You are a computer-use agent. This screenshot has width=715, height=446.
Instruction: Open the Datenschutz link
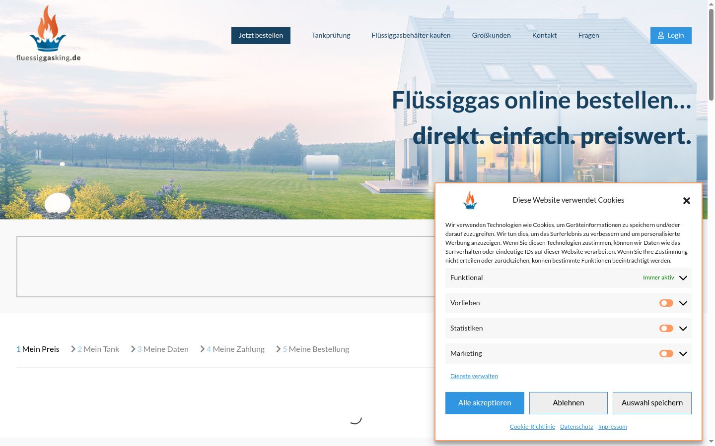[x=576, y=427]
